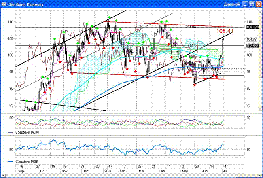Click the Дневной timeframe label
The width and height of the screenshot is (263, 178).
pos(232,4)
